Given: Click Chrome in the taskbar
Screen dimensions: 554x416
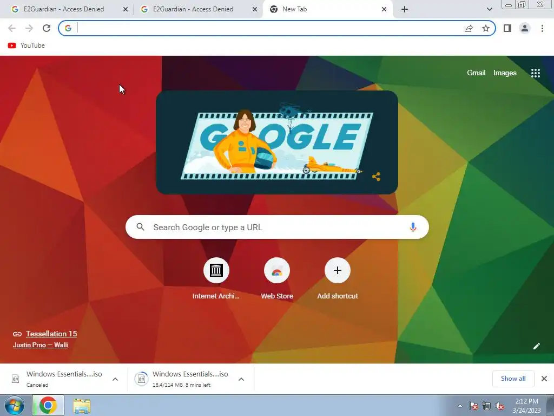Looking at the screenshot, I should [x=48, y=405].
